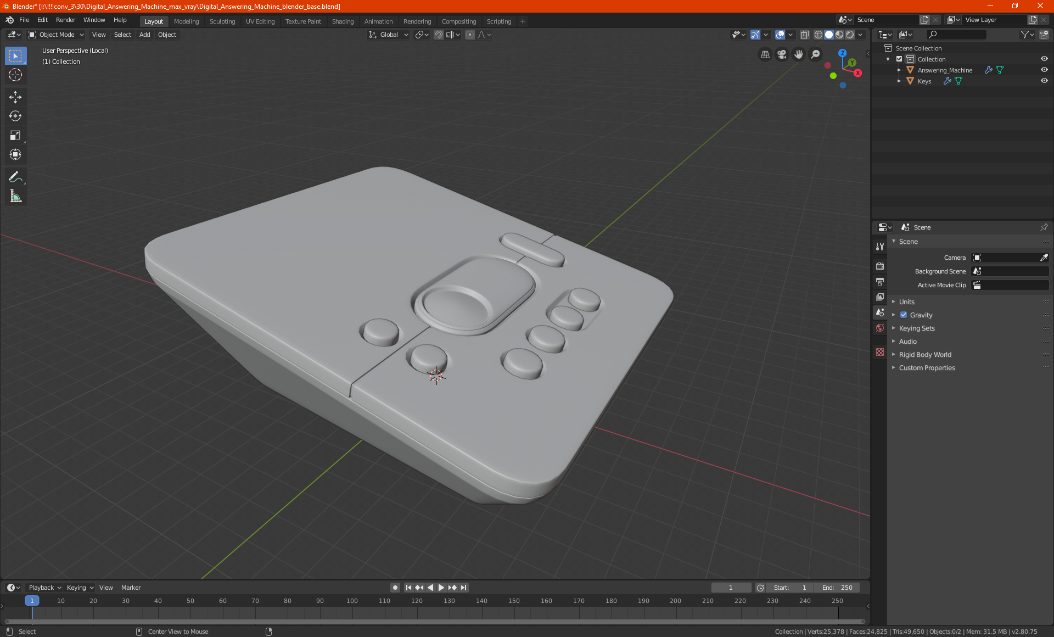Select the Select Box tool
The width and height of the screenshot is (1054, 637).
point(15,55)
